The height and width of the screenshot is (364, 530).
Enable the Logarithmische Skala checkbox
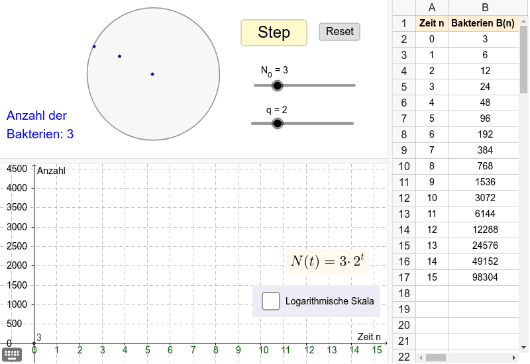pyautogui.click(x=271, y=301)
